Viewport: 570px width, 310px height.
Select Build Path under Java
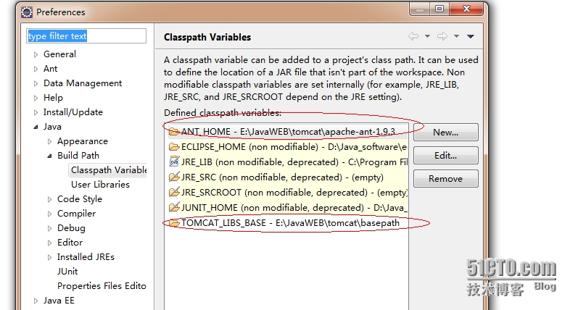[x=78, y=156]
